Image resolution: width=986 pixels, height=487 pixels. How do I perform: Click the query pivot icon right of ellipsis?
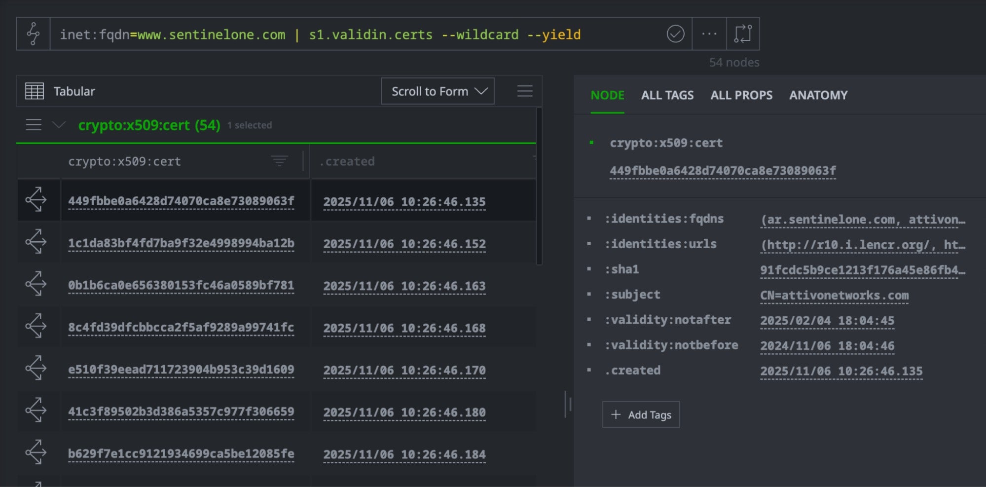[x=743, y=34]
